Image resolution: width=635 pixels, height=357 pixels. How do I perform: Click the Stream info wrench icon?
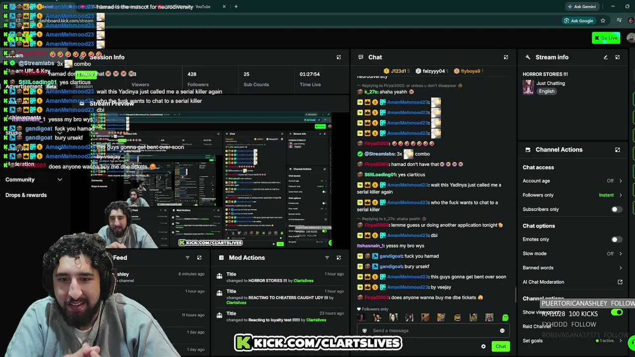528,57
